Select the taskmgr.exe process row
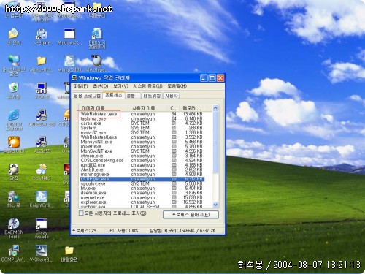 142,118
